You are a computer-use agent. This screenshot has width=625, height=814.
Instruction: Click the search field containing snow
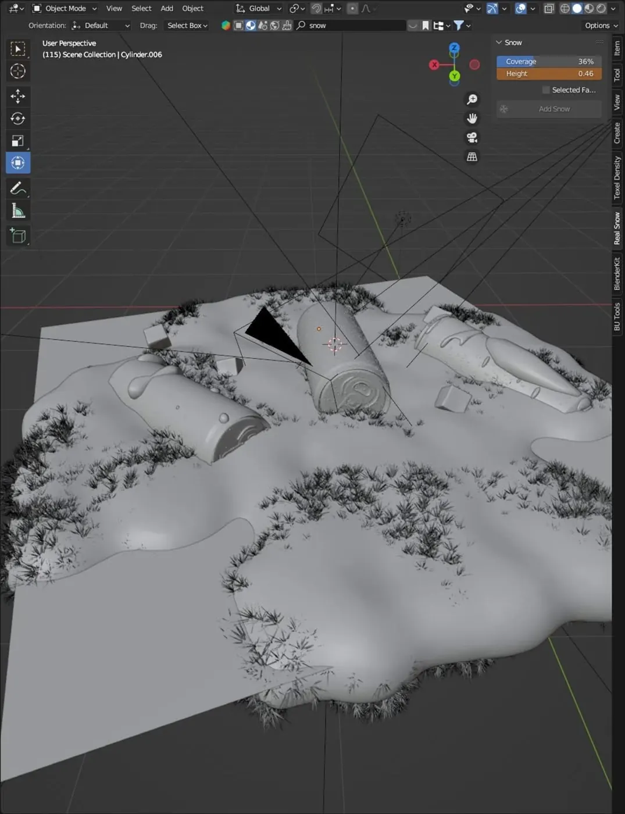[x=351, y=26]
